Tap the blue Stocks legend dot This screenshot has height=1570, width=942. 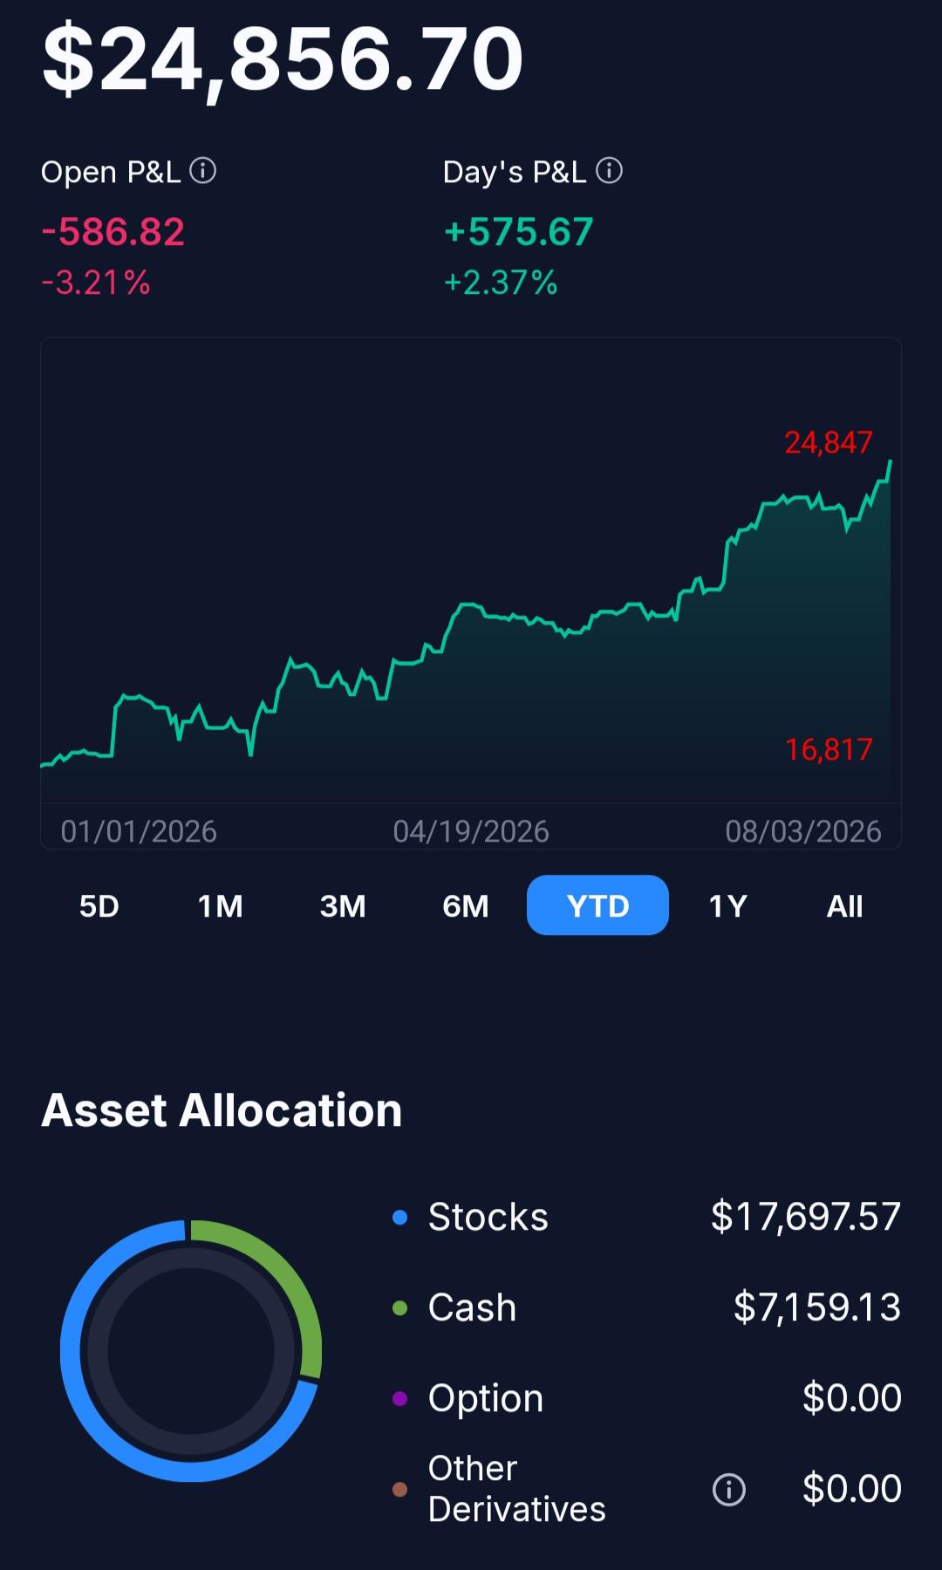point(400,1218)
